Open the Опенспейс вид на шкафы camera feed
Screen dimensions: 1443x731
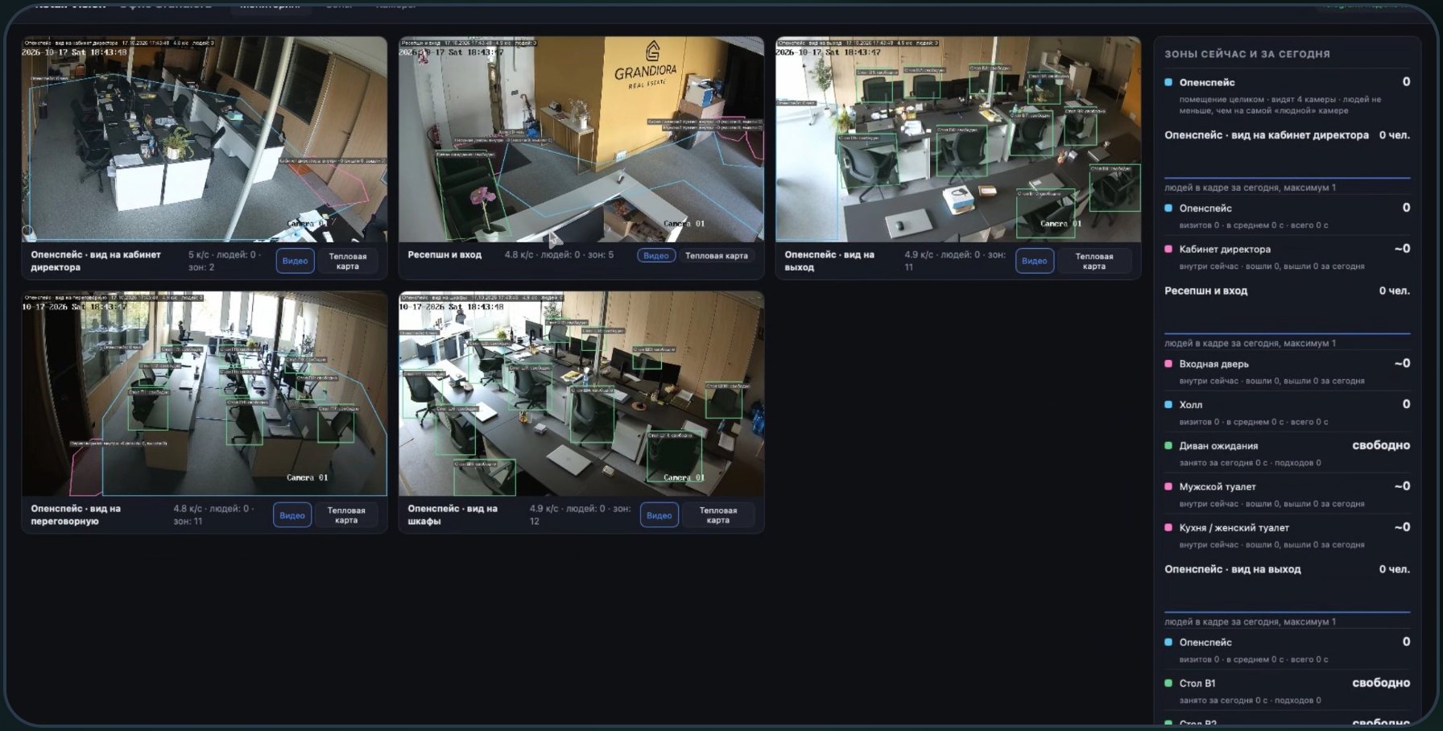coord(581,394)
